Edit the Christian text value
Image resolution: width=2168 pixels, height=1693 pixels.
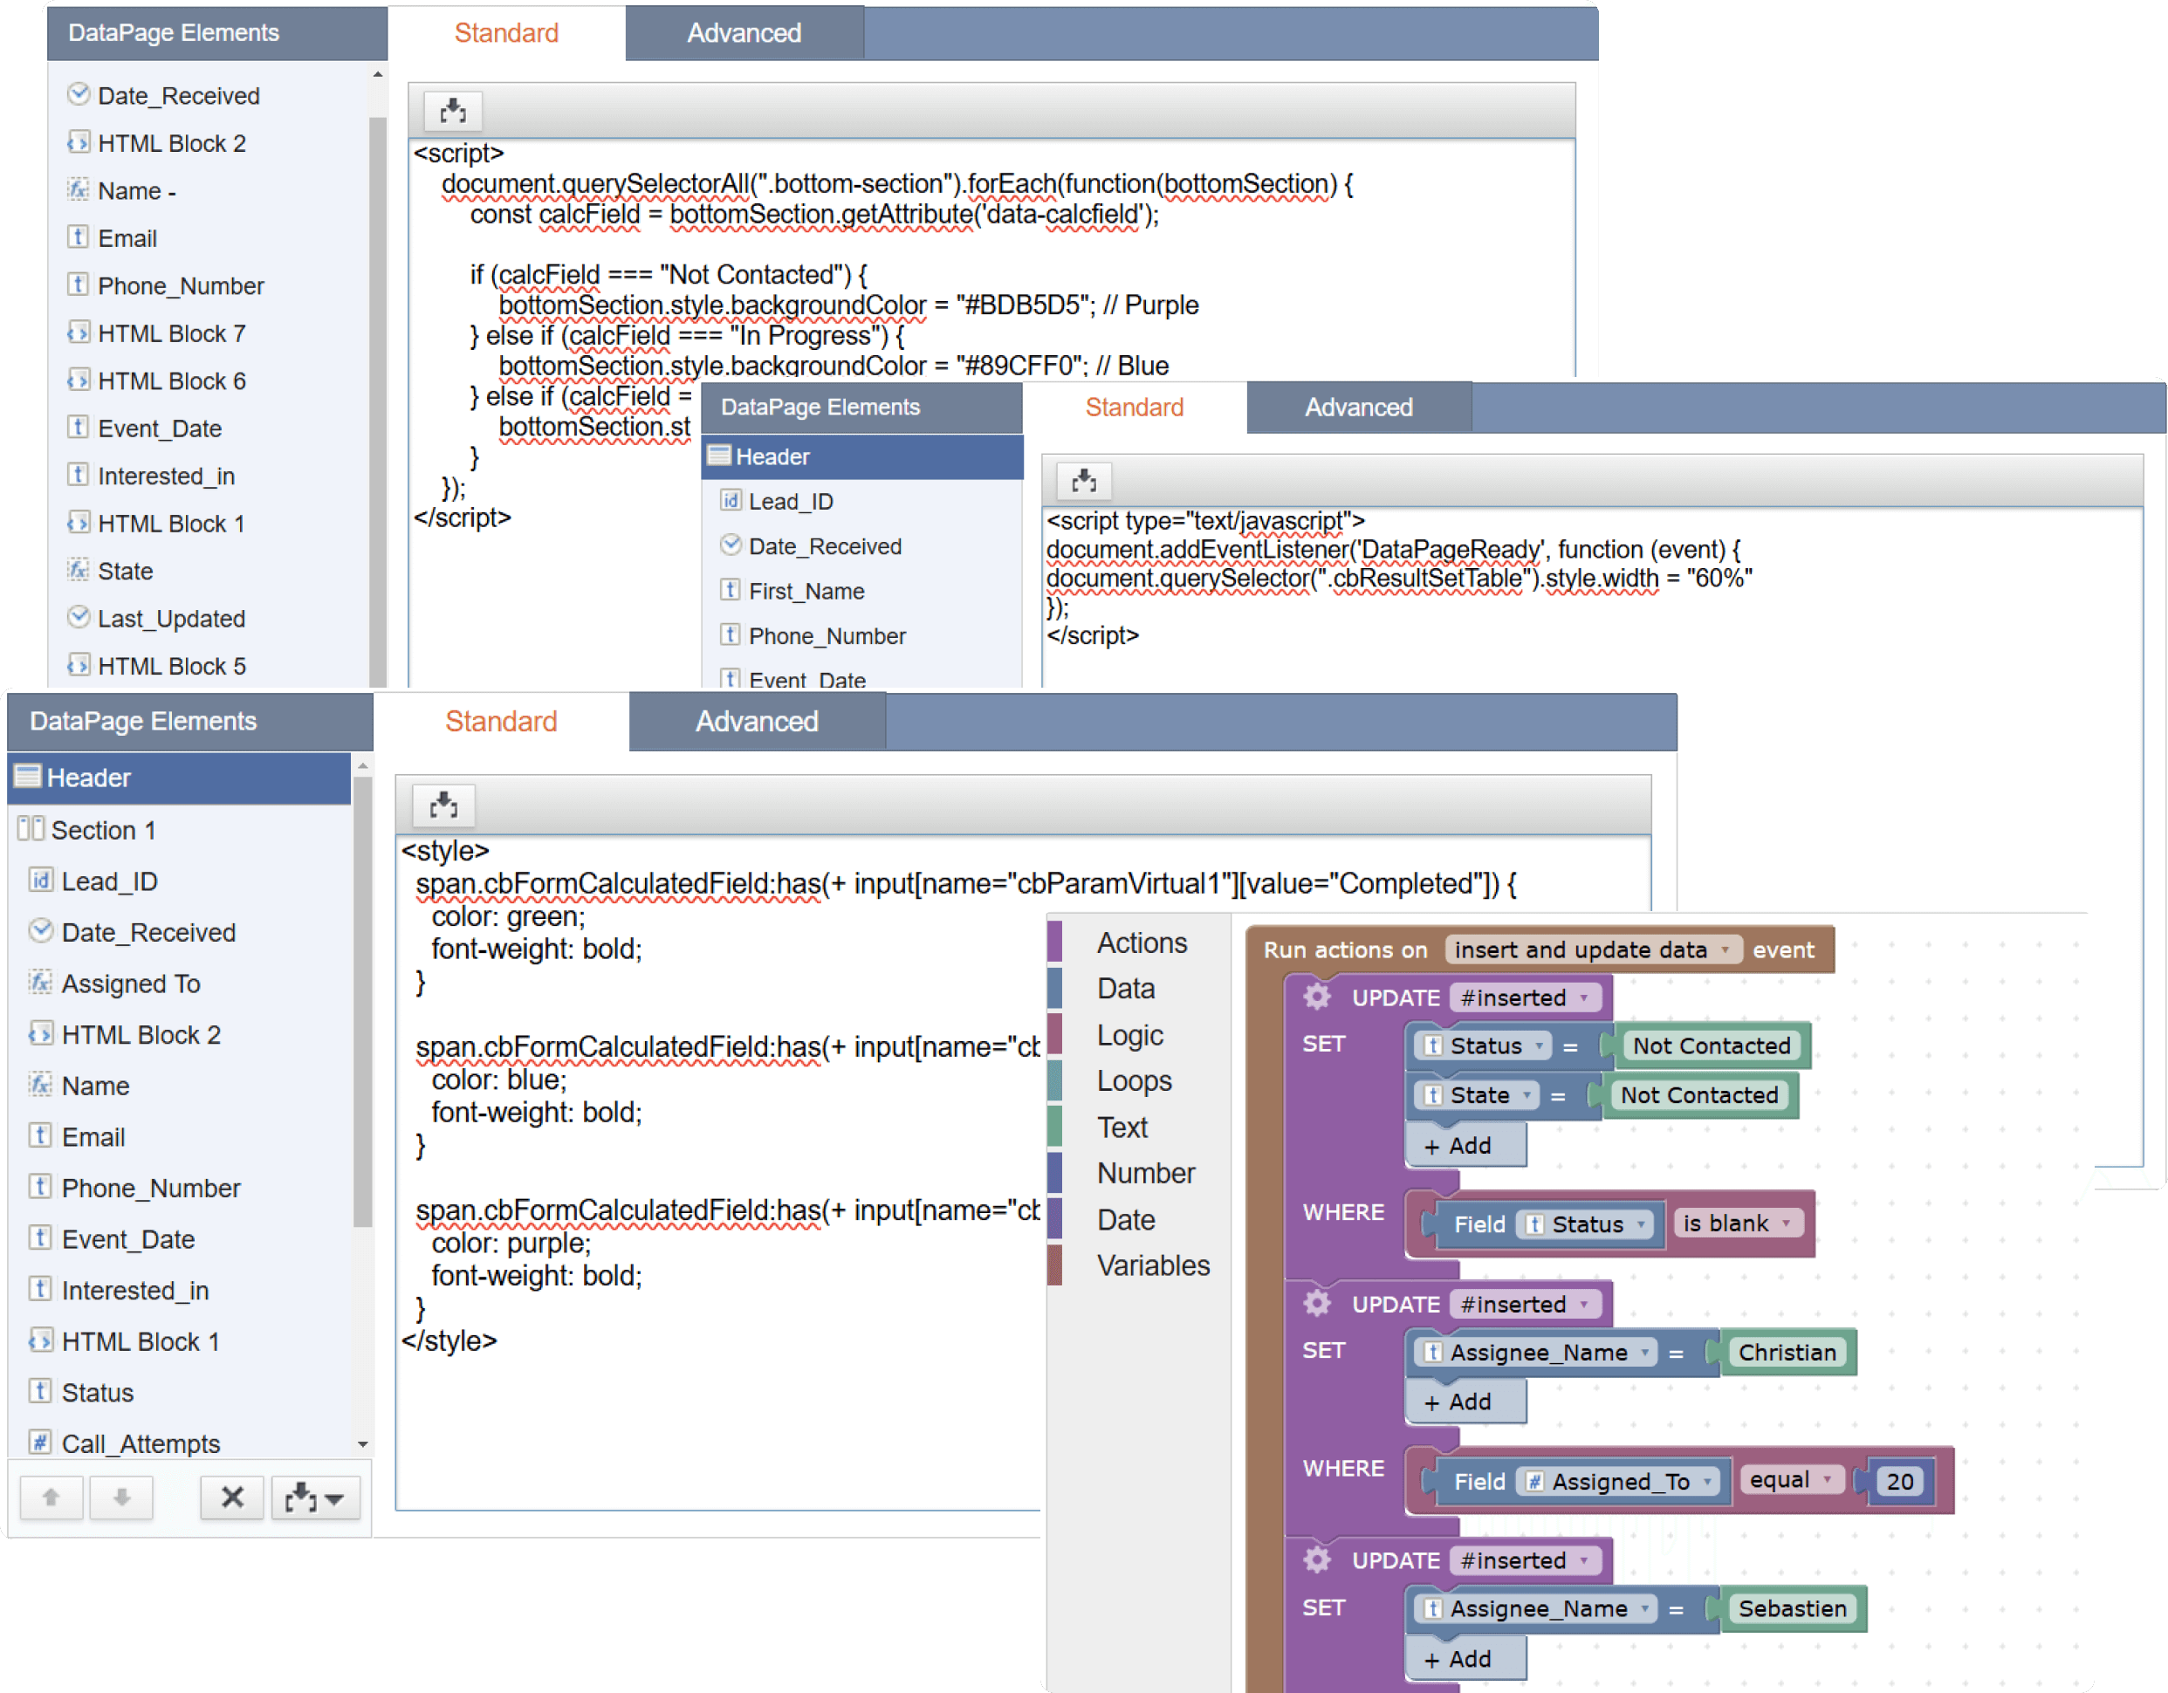tap(1787, 1352)
